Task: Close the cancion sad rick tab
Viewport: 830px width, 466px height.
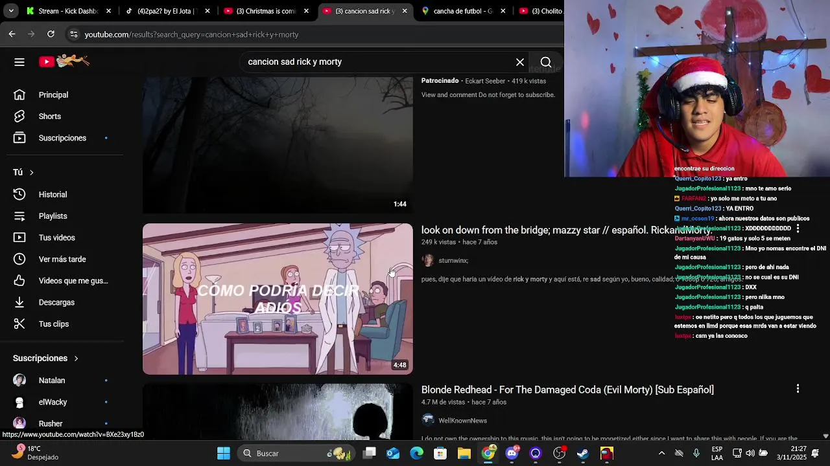Action: click(x=405, y=11)
